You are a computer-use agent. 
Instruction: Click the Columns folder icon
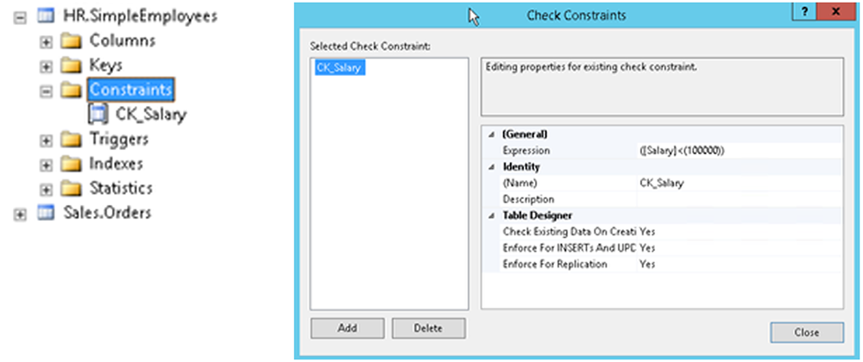click(x=72, y=41)
